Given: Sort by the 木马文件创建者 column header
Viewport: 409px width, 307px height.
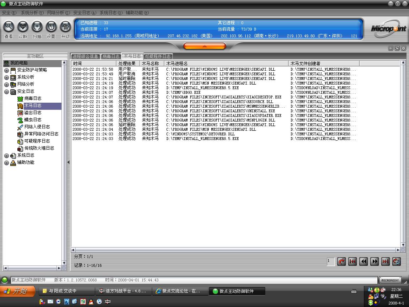Looking at the screenshot, I should 324,64.
